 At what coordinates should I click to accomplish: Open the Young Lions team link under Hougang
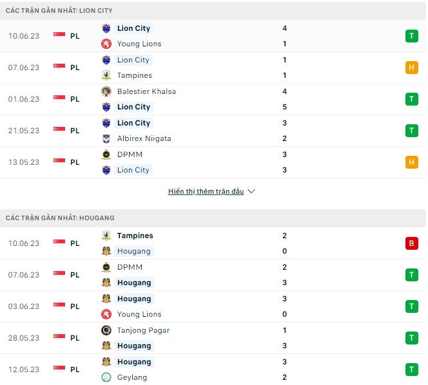coord(139,314)
